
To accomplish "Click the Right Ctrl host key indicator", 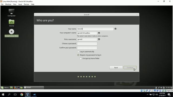I will (170, 91).
